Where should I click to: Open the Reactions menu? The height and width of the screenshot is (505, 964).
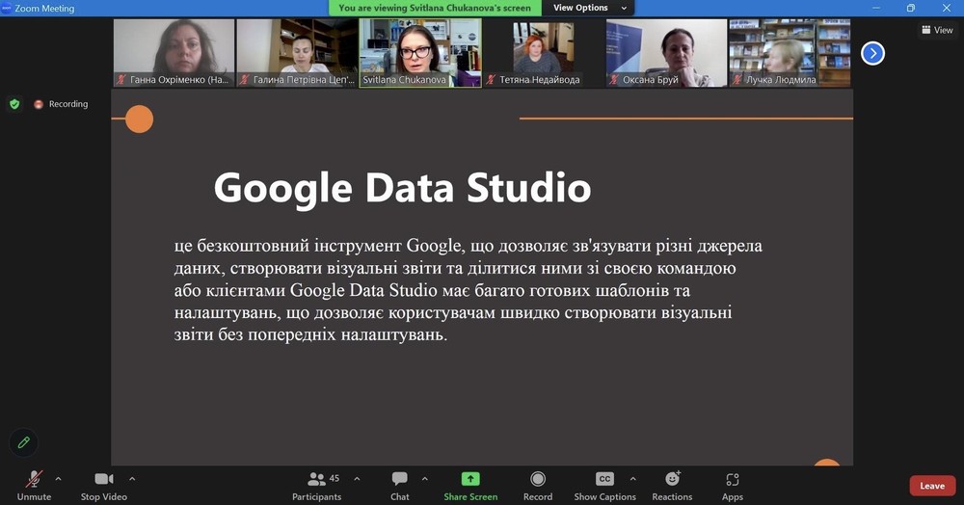672,485
